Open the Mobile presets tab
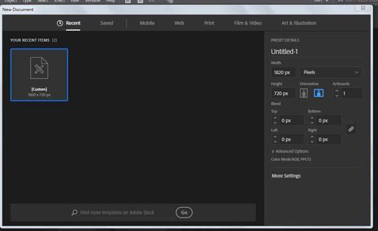Screen dimensions: 378x231 (x=147, y=23)
